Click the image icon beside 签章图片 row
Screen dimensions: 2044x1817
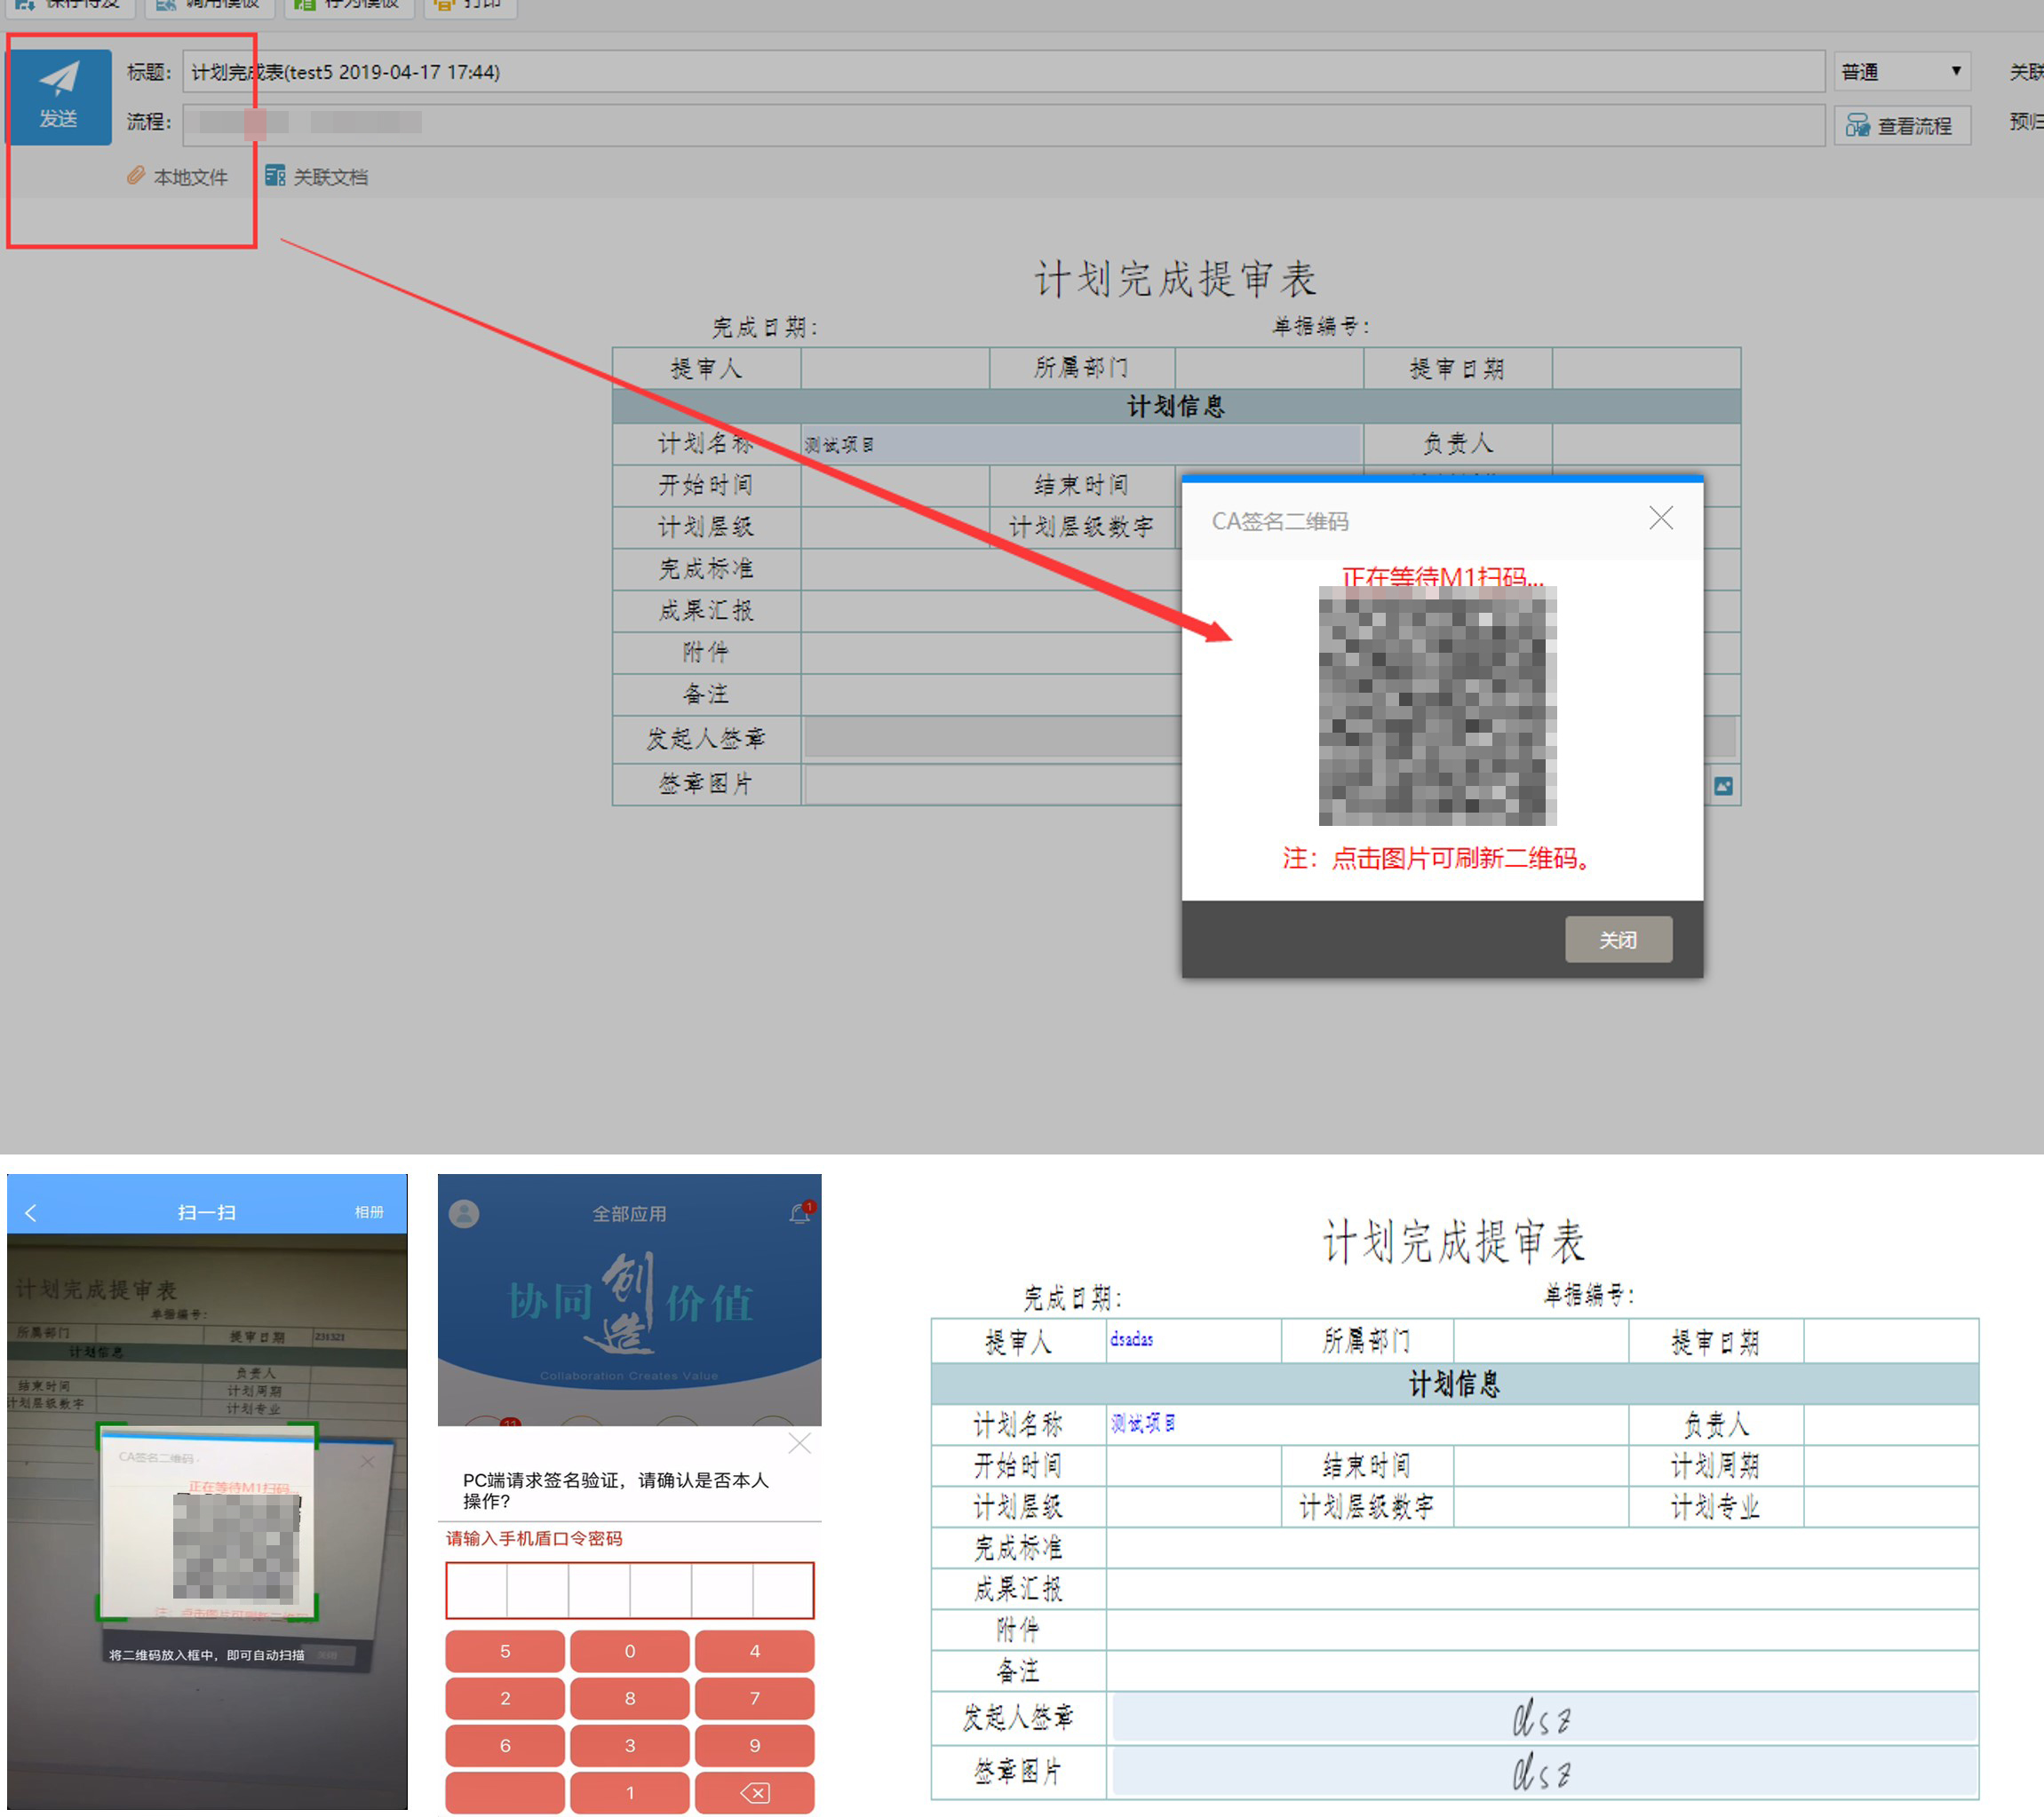point(1723,785)
